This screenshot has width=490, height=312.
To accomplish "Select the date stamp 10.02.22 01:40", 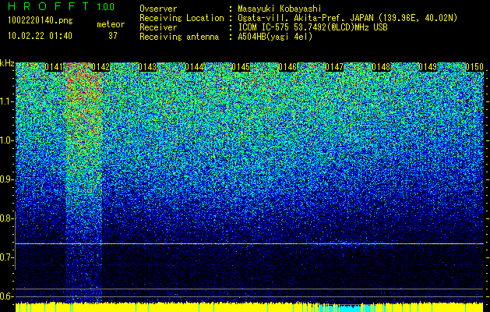I will [x=40, y=36].
